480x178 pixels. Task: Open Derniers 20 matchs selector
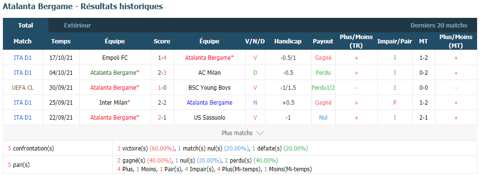tap(439, 26)
